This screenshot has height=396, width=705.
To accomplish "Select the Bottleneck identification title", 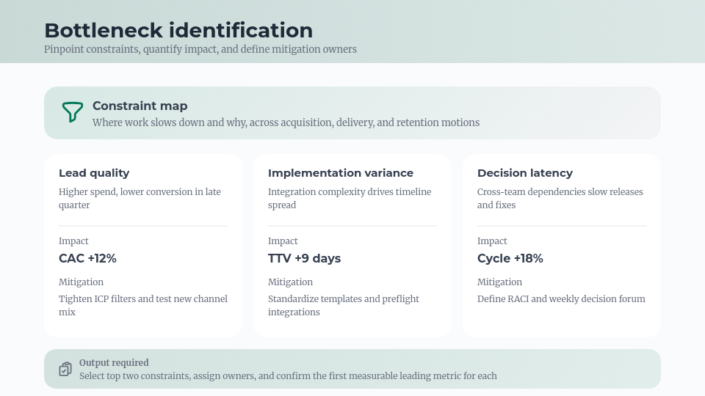I will click(178, 30).
